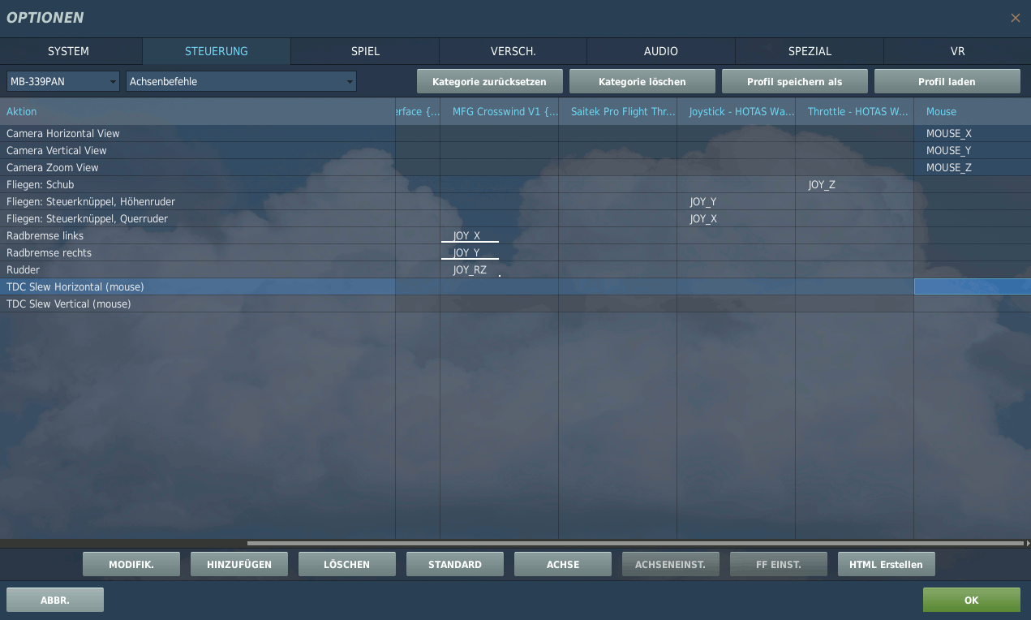Click the ACHSE button
Viewport: 1031px width, 620px height.
[563, 564]
